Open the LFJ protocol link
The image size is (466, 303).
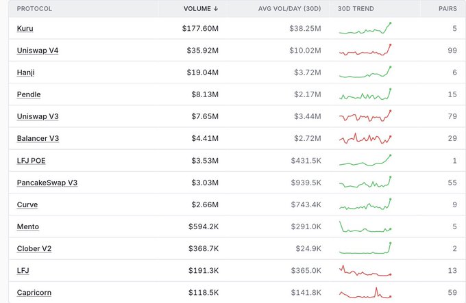pos(23,270)
